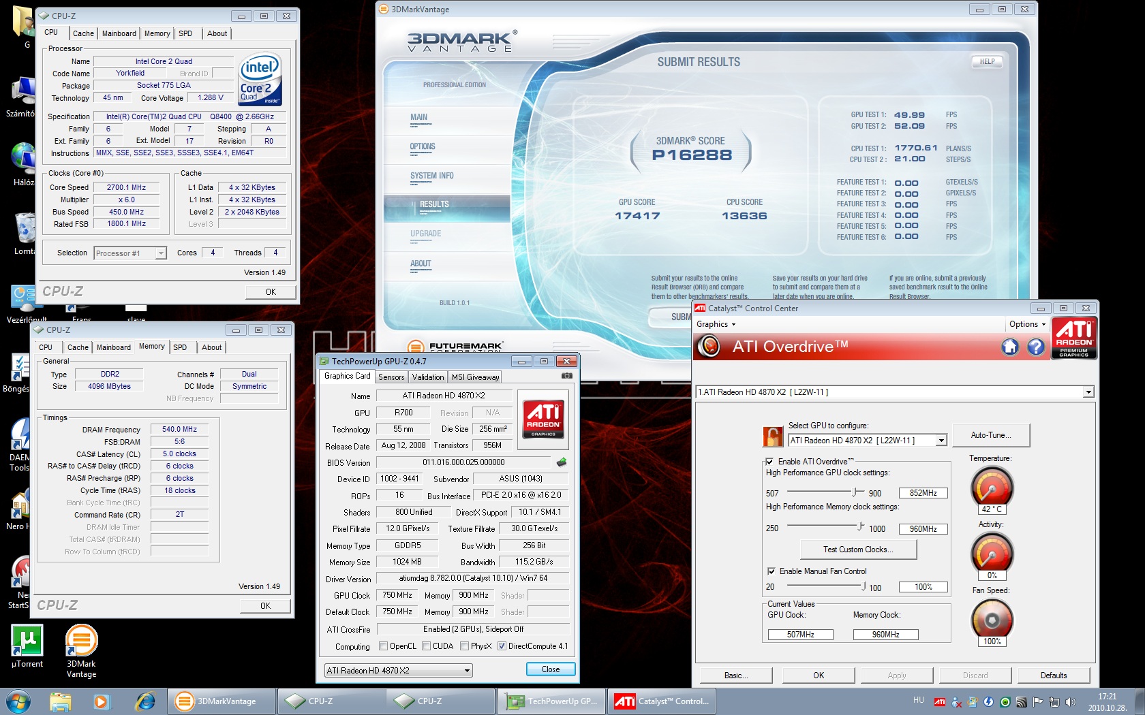1145x715 pixels.
Task: Open Options section in 3DMark Vantage sidebar
Action: (423, 146)
